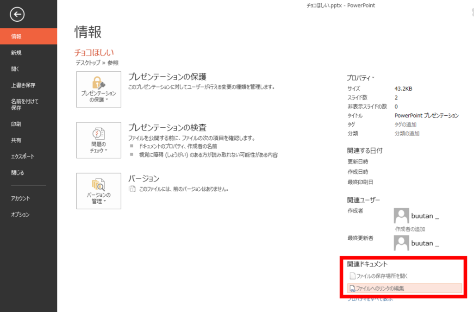Click the link-document icon beside ファイルへのリンクの編集
Viewport: 474px width, 312px height.
(x=352, y=288)
